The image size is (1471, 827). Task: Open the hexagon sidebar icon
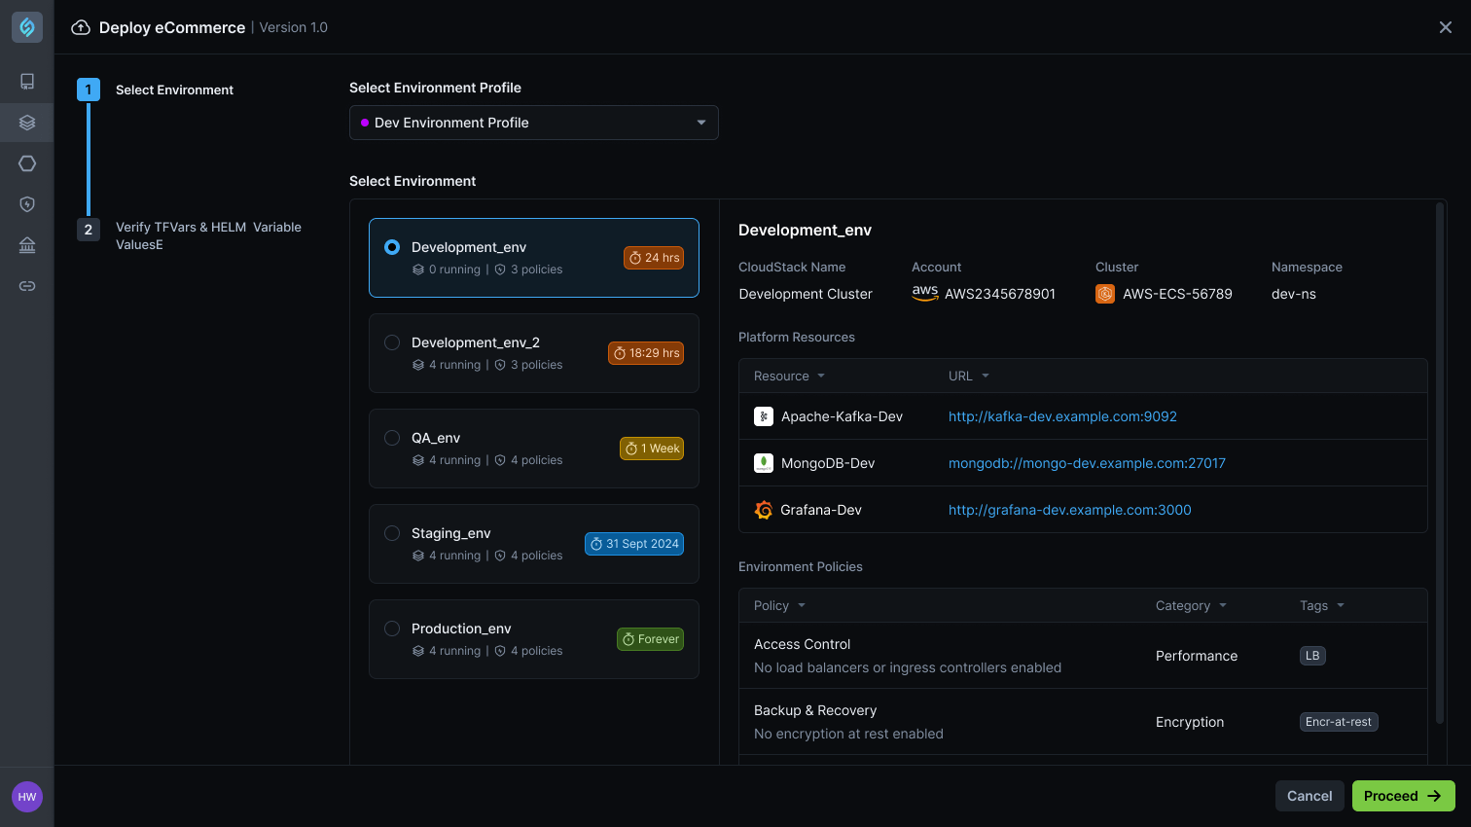(27, 163)
